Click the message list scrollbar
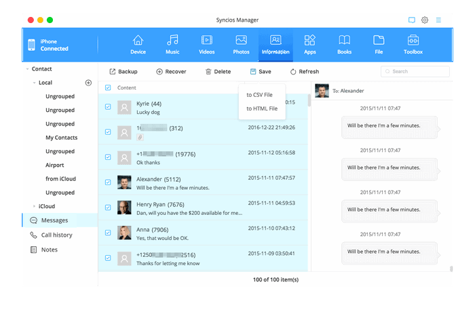The image size is (475, 318). click(x=309, y=101)
